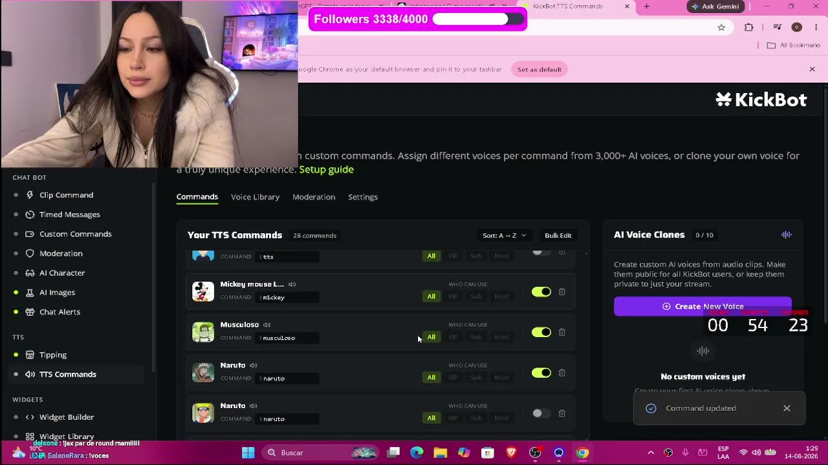Click the TTS Commands speaker icon in sidebar
828x465 pixels.
tap(30, 374)
